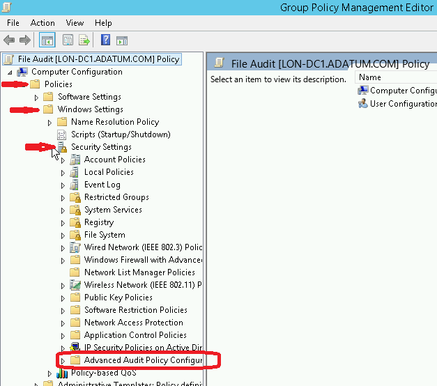Image resolution: width=437 pixels, height=386 pixels.
Task: Select Scripts (Startup/Shutdown) tree item
Action: point(121,134)
